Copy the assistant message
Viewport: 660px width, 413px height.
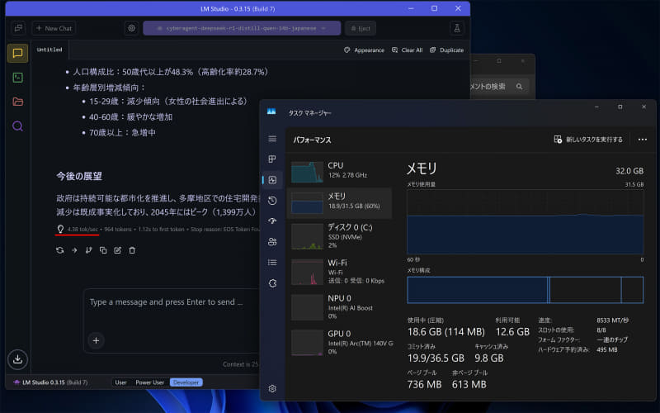(103, 250)
